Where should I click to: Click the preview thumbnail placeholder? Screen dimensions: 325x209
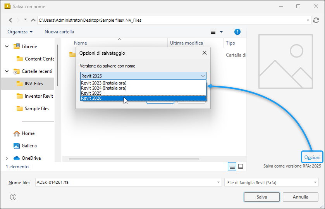coord(285,61)
